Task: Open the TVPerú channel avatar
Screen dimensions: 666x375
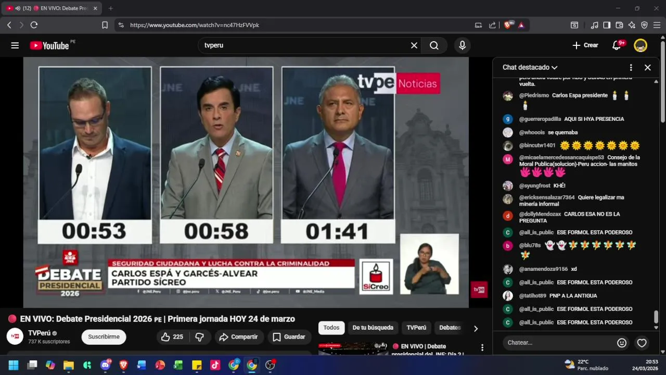Action: [x=15, y=336]
